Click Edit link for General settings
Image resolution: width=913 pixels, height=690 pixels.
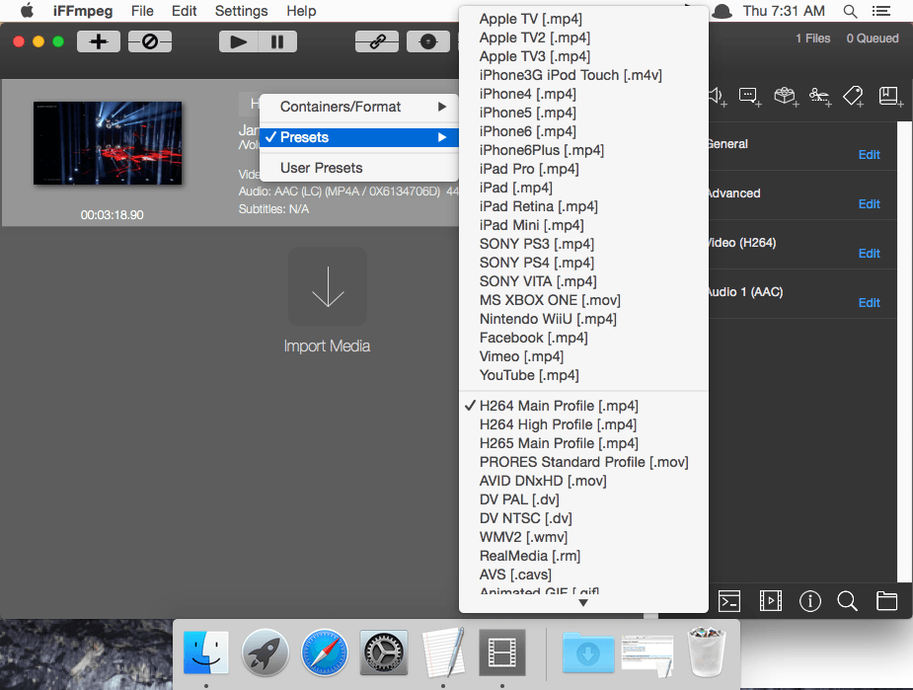(x=869, y=155)
